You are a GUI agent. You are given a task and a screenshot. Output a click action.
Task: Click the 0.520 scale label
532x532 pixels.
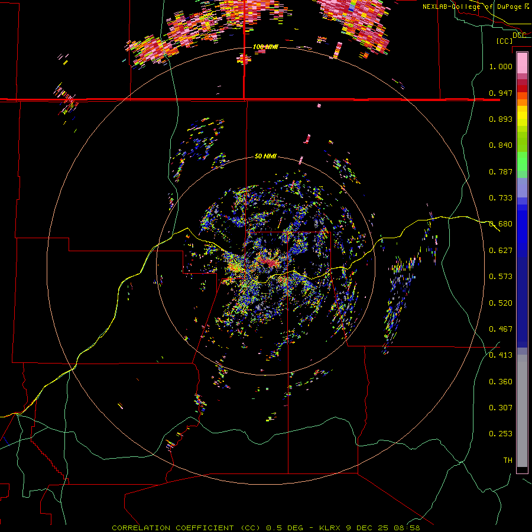point(501,303)
